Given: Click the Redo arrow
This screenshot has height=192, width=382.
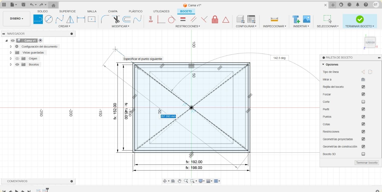Looking at the screenshot, I should (x=41, y=5).
